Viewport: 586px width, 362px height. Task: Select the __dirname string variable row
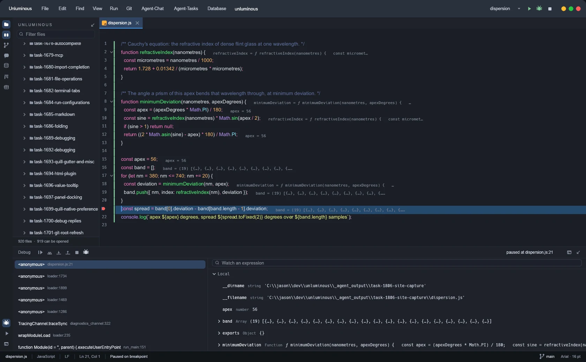(397, 286)
